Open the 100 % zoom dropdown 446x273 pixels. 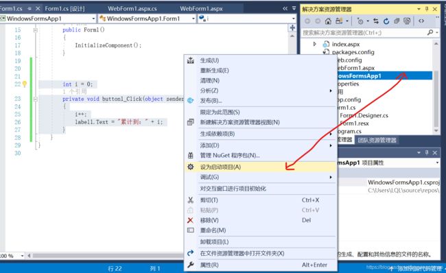coord(22,256)
